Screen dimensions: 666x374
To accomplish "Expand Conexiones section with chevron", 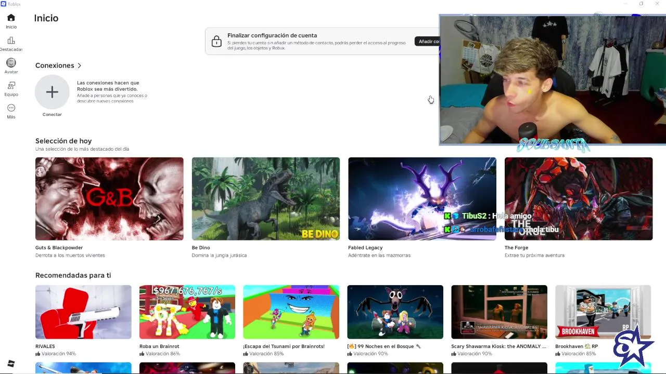I will (x=79, y=65).
